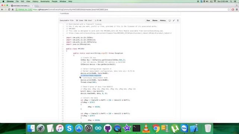Viewport: 239px width, 134px height.
Task: Edit the file with the pencil icon
Action: pos(174,20)
